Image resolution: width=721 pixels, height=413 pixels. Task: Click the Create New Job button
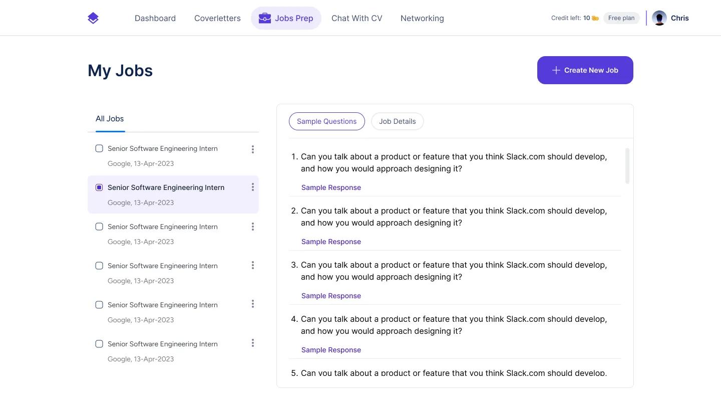[585, 70]
